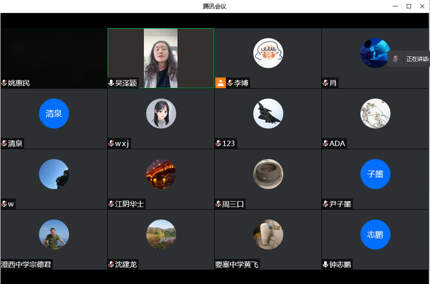Click the muted mic icon next to 123
430x284 pixels.
[218, 144]
